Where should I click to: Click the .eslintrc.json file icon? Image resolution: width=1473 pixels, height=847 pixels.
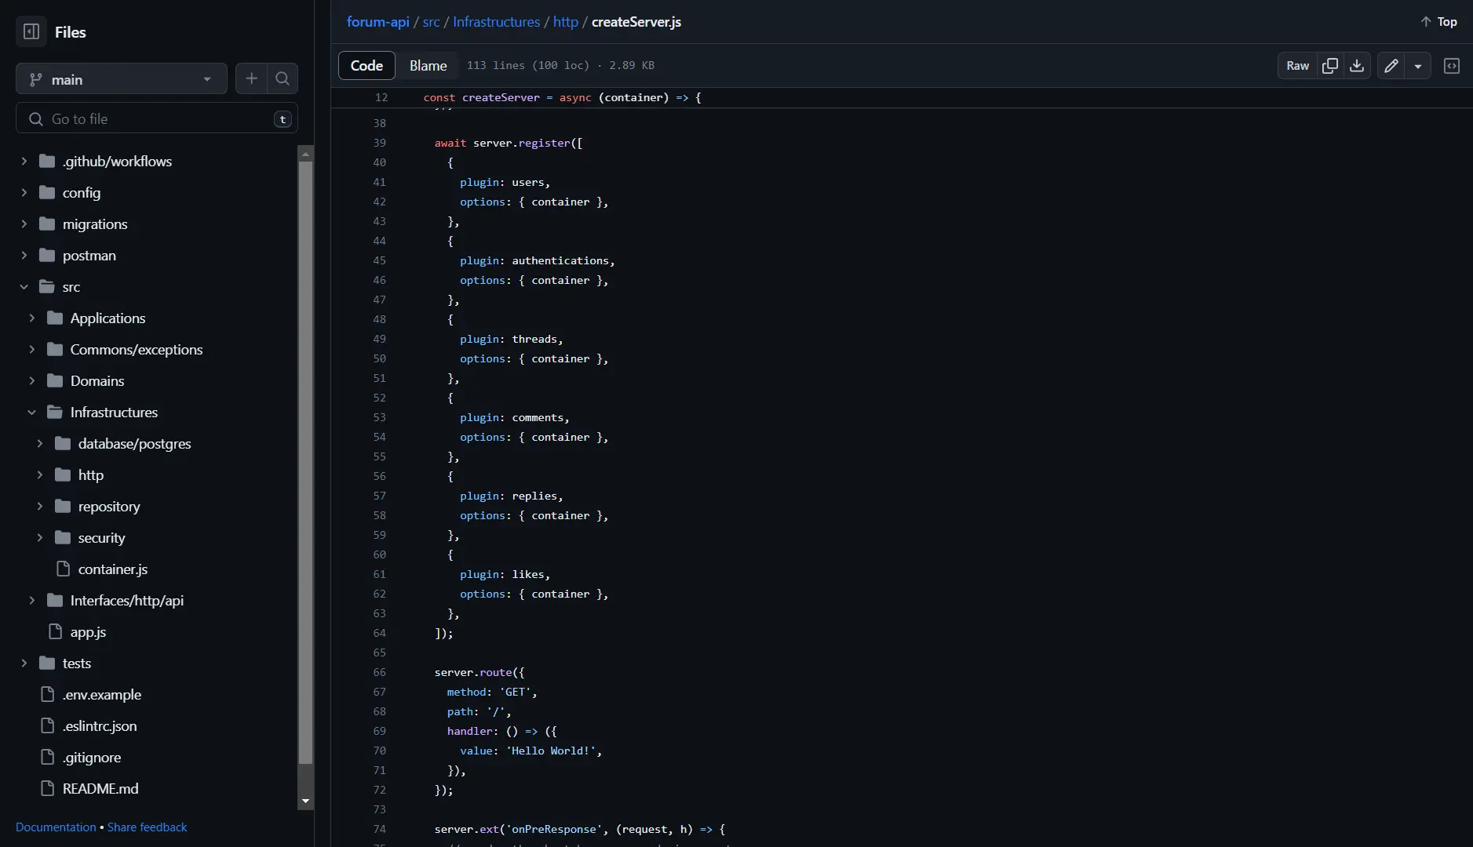tap(47, 725)
